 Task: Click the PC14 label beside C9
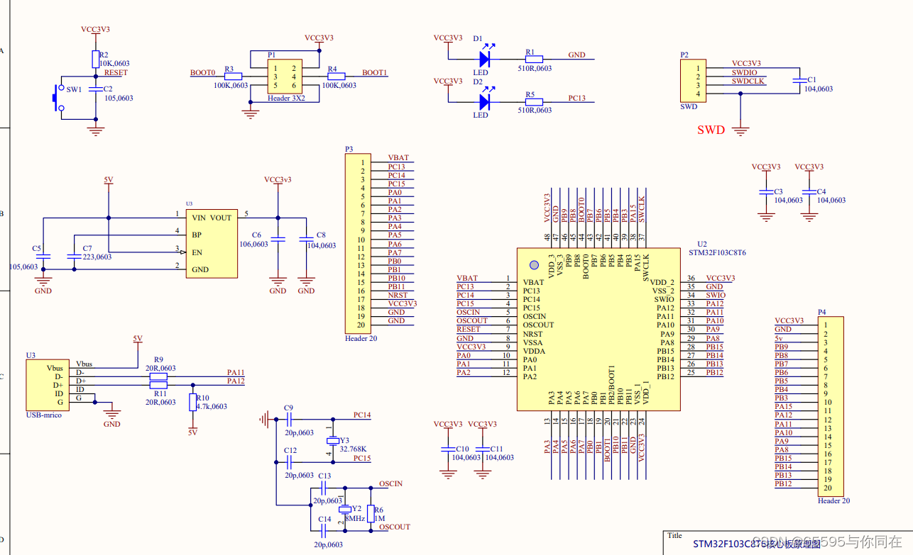point(362,415)
